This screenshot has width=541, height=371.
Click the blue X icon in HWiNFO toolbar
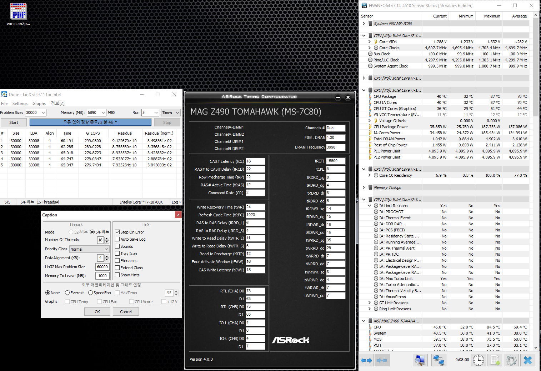click(x=528, y=360)
